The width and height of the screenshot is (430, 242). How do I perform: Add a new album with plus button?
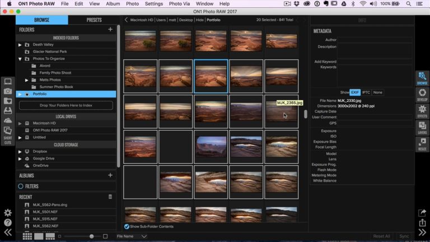tap(110, 175)
